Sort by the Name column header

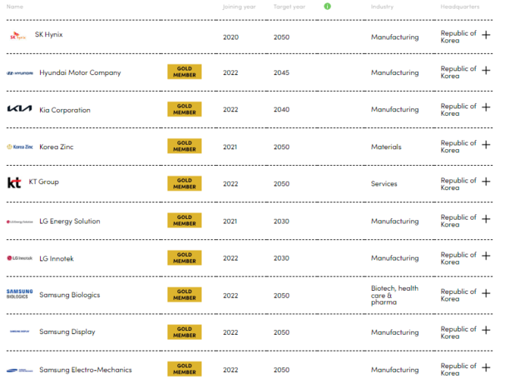15,7
